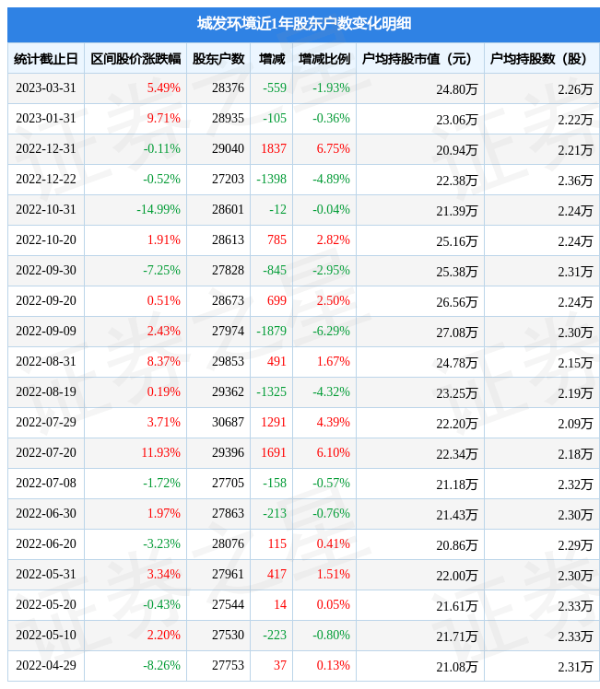Image resolution: width=600 pixels, height=689 pixels.
Task: Click the price change value 11.93%
Action: [161, 452]
